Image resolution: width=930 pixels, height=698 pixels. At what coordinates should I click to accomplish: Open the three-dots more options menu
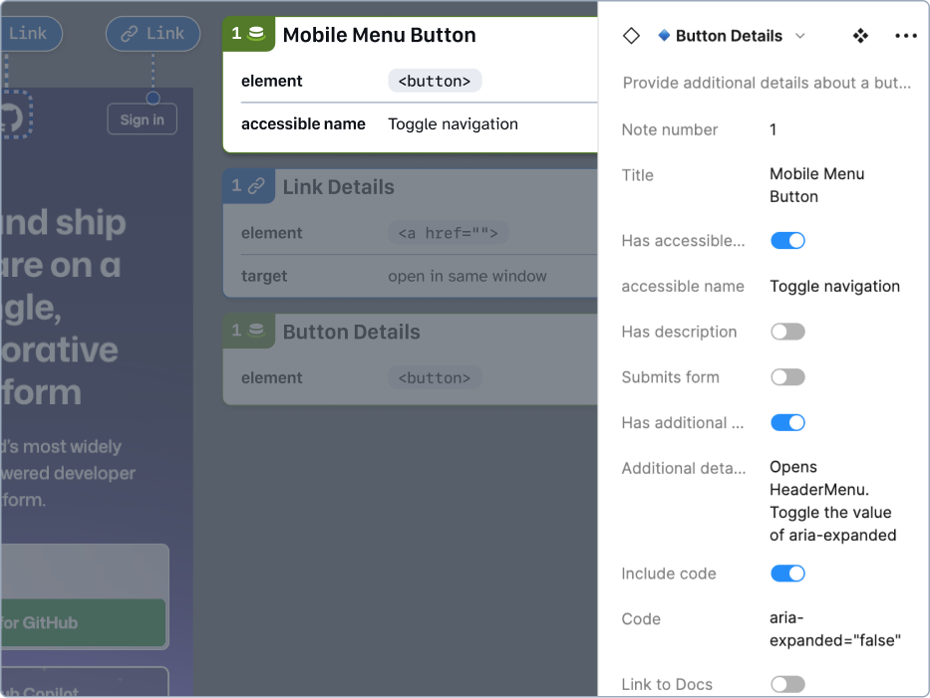[x=906, y=36]
